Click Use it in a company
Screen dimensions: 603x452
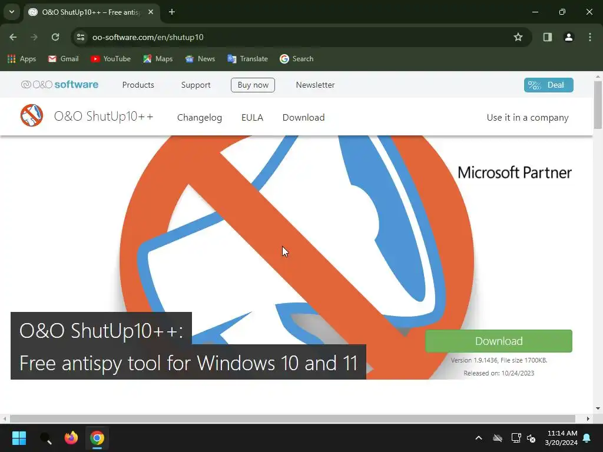click(x=527, y=118)
